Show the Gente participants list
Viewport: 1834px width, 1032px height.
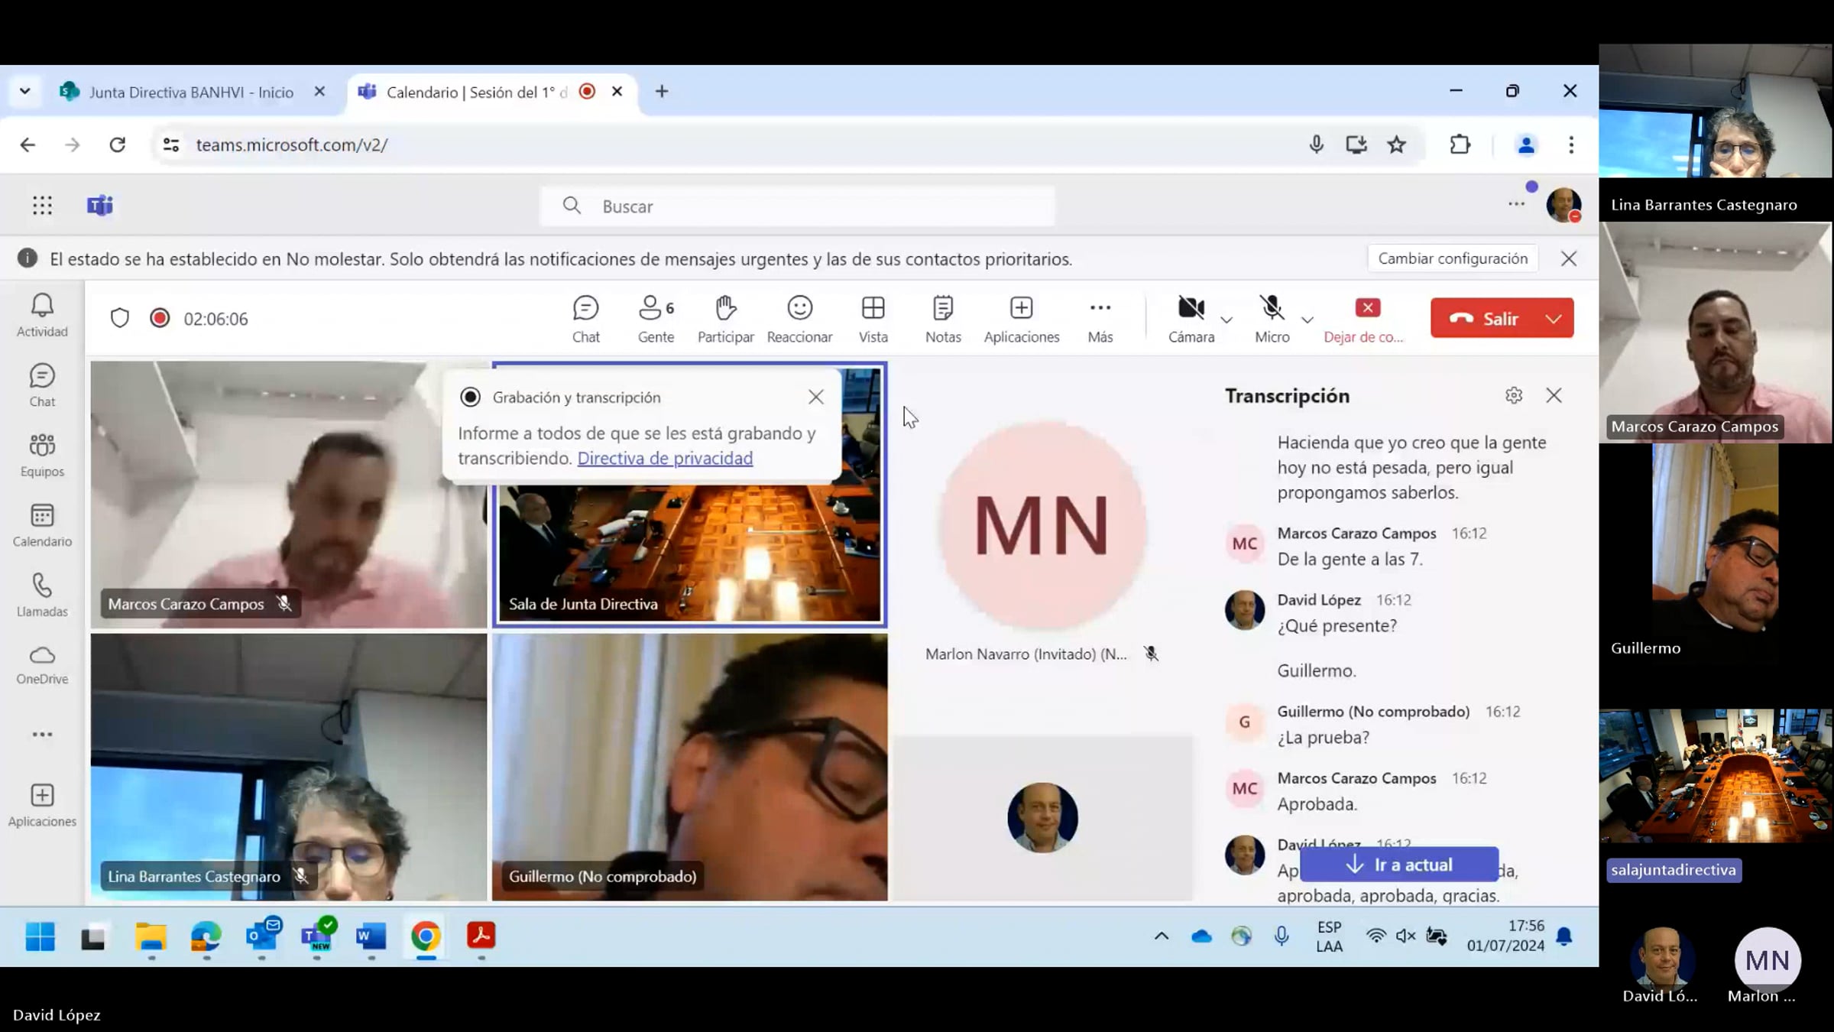pos(656,320)
